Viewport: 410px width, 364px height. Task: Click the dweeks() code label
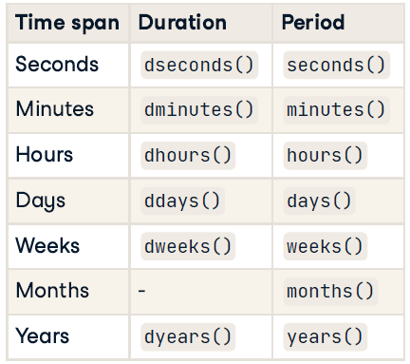188,246
